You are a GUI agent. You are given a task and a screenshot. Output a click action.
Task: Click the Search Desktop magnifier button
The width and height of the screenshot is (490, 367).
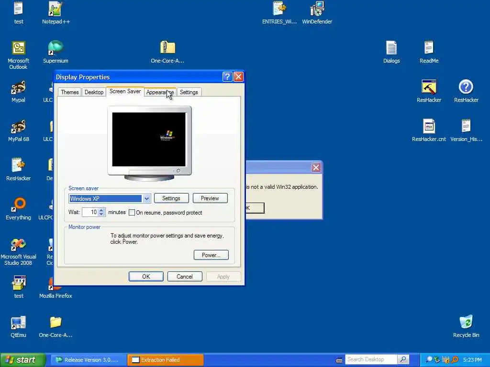[403, 360]
